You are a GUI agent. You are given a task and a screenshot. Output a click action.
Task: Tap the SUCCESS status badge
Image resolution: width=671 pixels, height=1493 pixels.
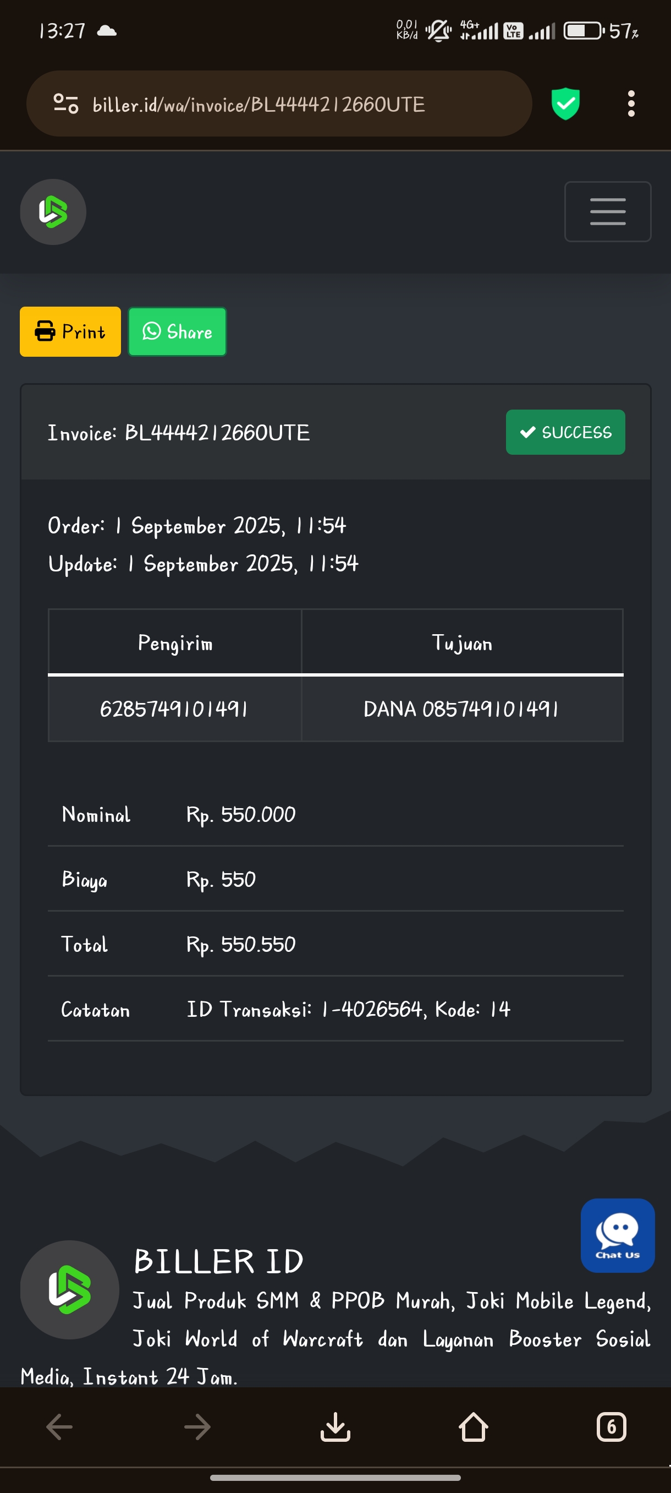tap(565, 432)
